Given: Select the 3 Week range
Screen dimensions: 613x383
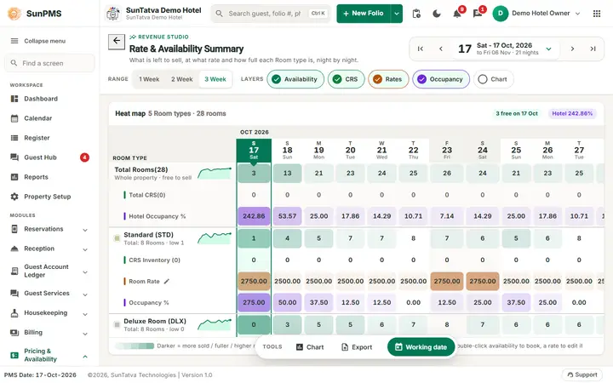Looking at the screenshot, I should (x=215, y=79).
